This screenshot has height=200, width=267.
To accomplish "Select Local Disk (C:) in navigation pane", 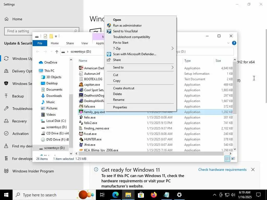I will point(56,121).
